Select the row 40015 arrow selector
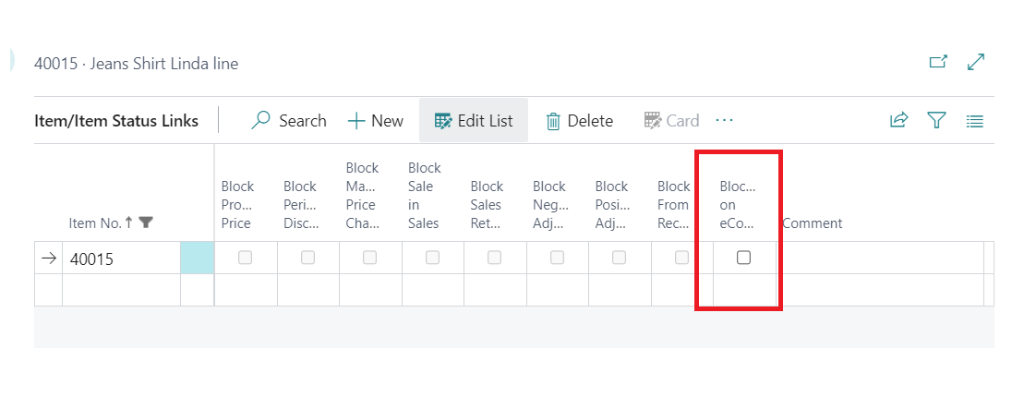This screenshot has height=397, width=1036. click(x=48, y=259)
